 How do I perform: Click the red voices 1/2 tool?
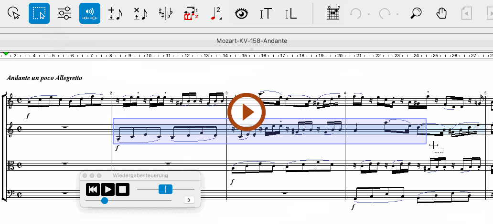191,13
